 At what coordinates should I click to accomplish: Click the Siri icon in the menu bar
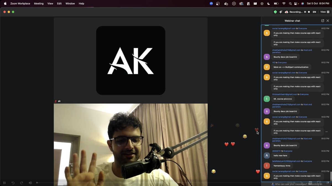[x=303, y=4]
